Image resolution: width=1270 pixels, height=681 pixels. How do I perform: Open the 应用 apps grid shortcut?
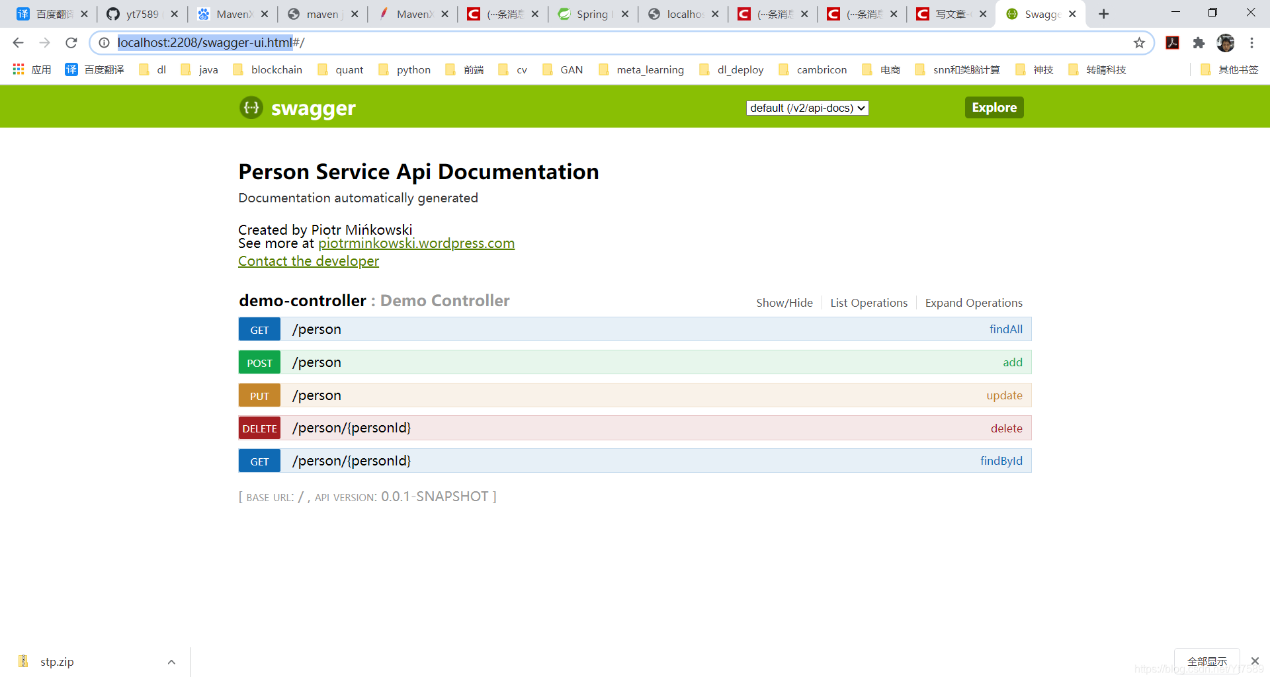32,69
